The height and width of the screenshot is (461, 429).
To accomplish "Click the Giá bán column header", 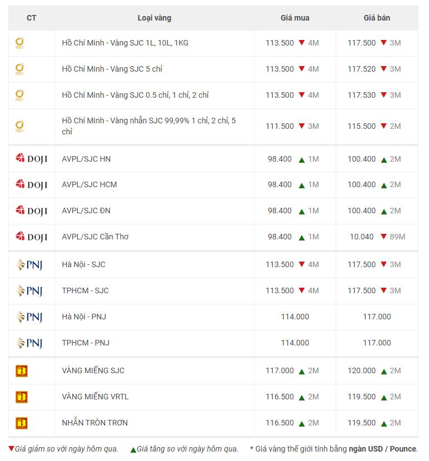I will coord(377,18).
